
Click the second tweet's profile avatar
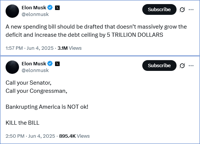(12, 67)
